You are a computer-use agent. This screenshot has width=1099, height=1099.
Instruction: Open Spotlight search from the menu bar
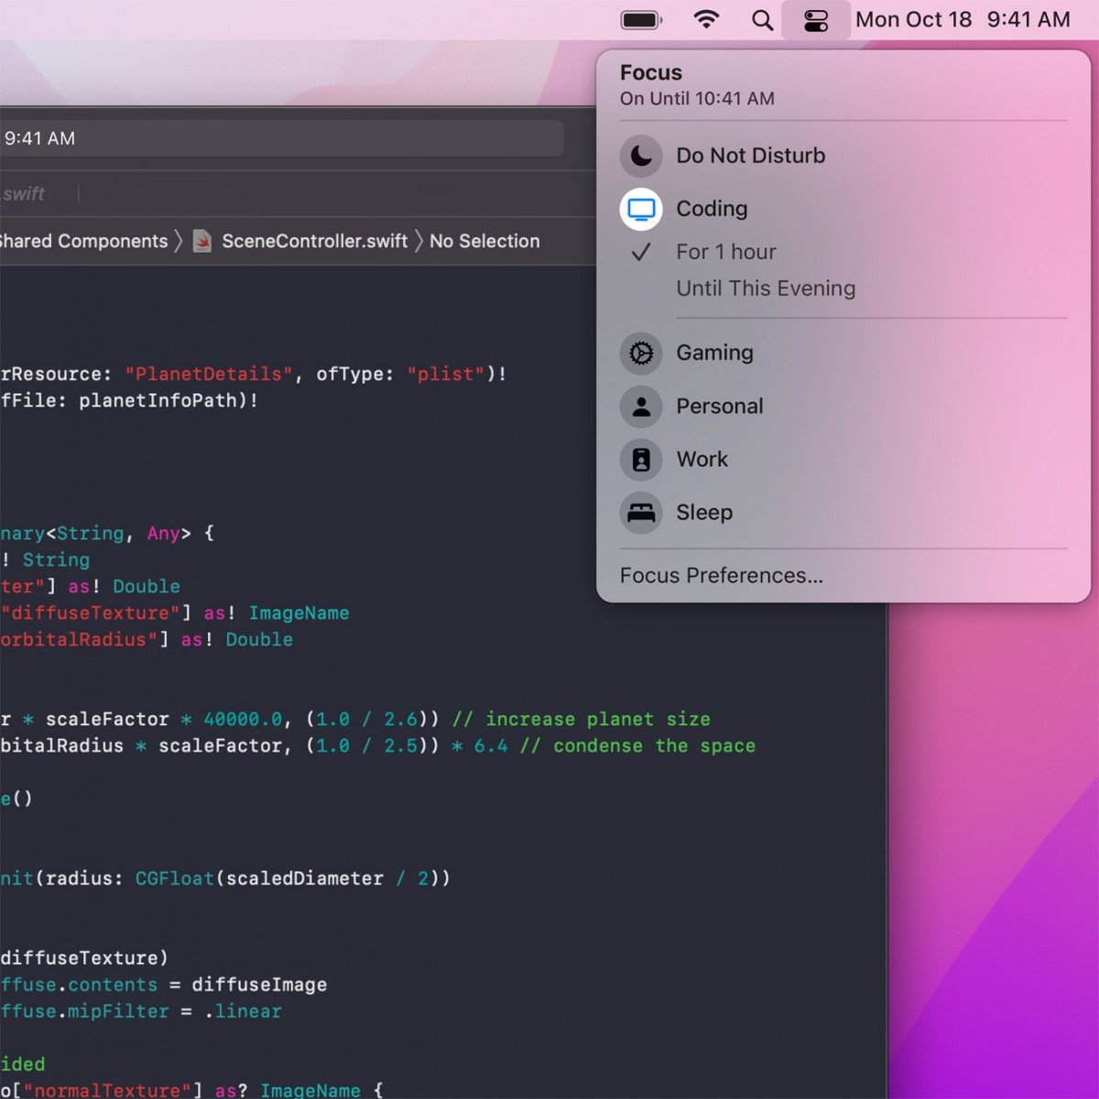[x=762, y=19]
